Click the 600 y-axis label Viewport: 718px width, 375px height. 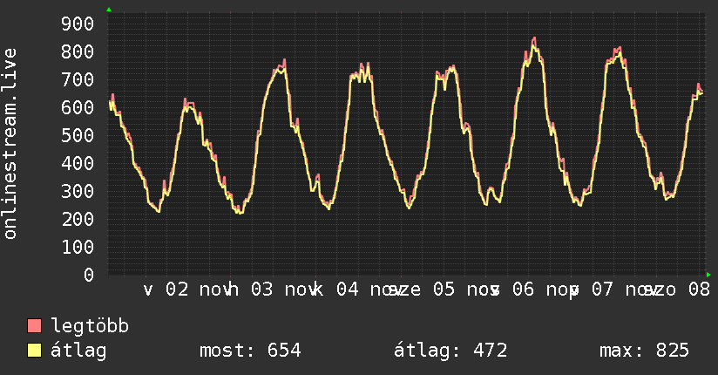78,108
